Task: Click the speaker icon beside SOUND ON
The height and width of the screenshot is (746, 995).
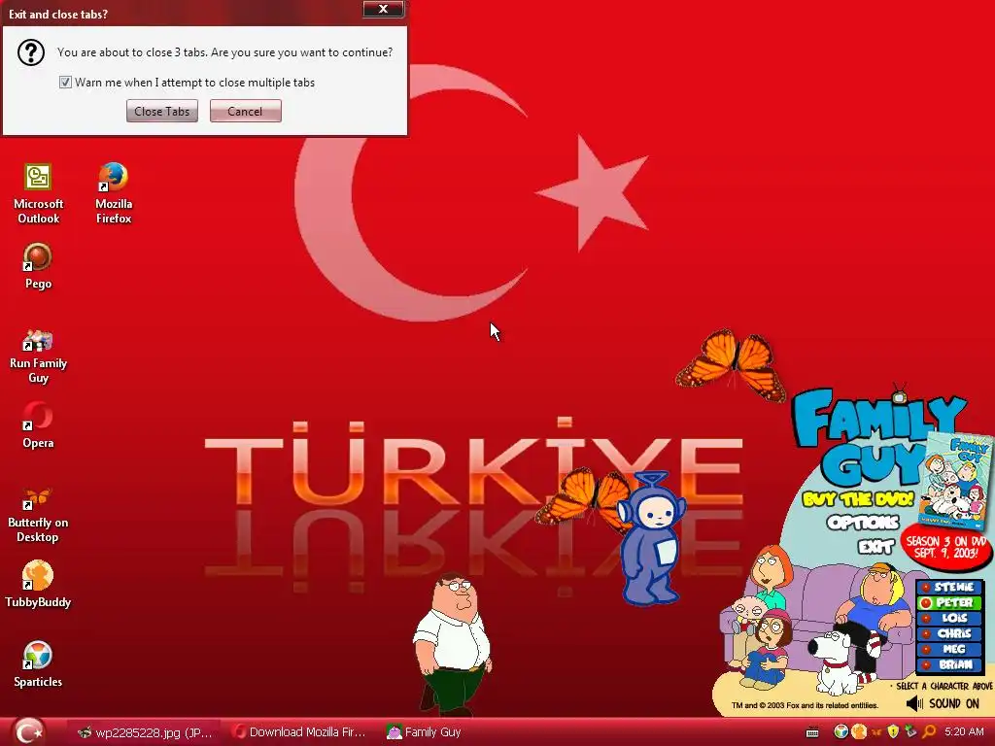Action: point(914,703)
